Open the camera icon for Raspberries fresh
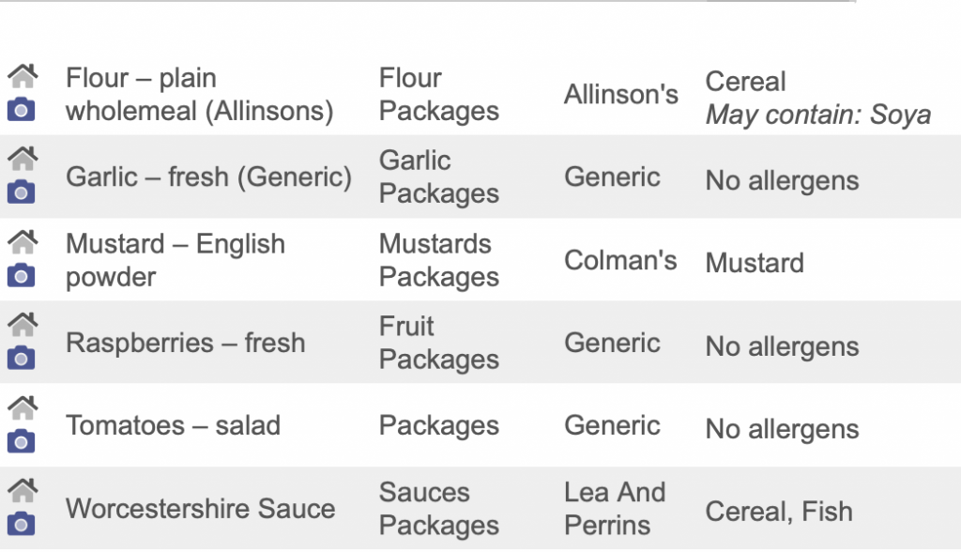 tap(21, 359)
